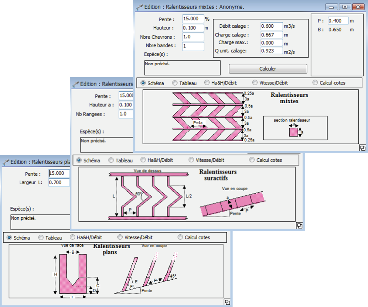Image resolution: width=368 pixels, height=307 pixels.
Task: Click the Charge max. input field
Action: pos(271,43)
